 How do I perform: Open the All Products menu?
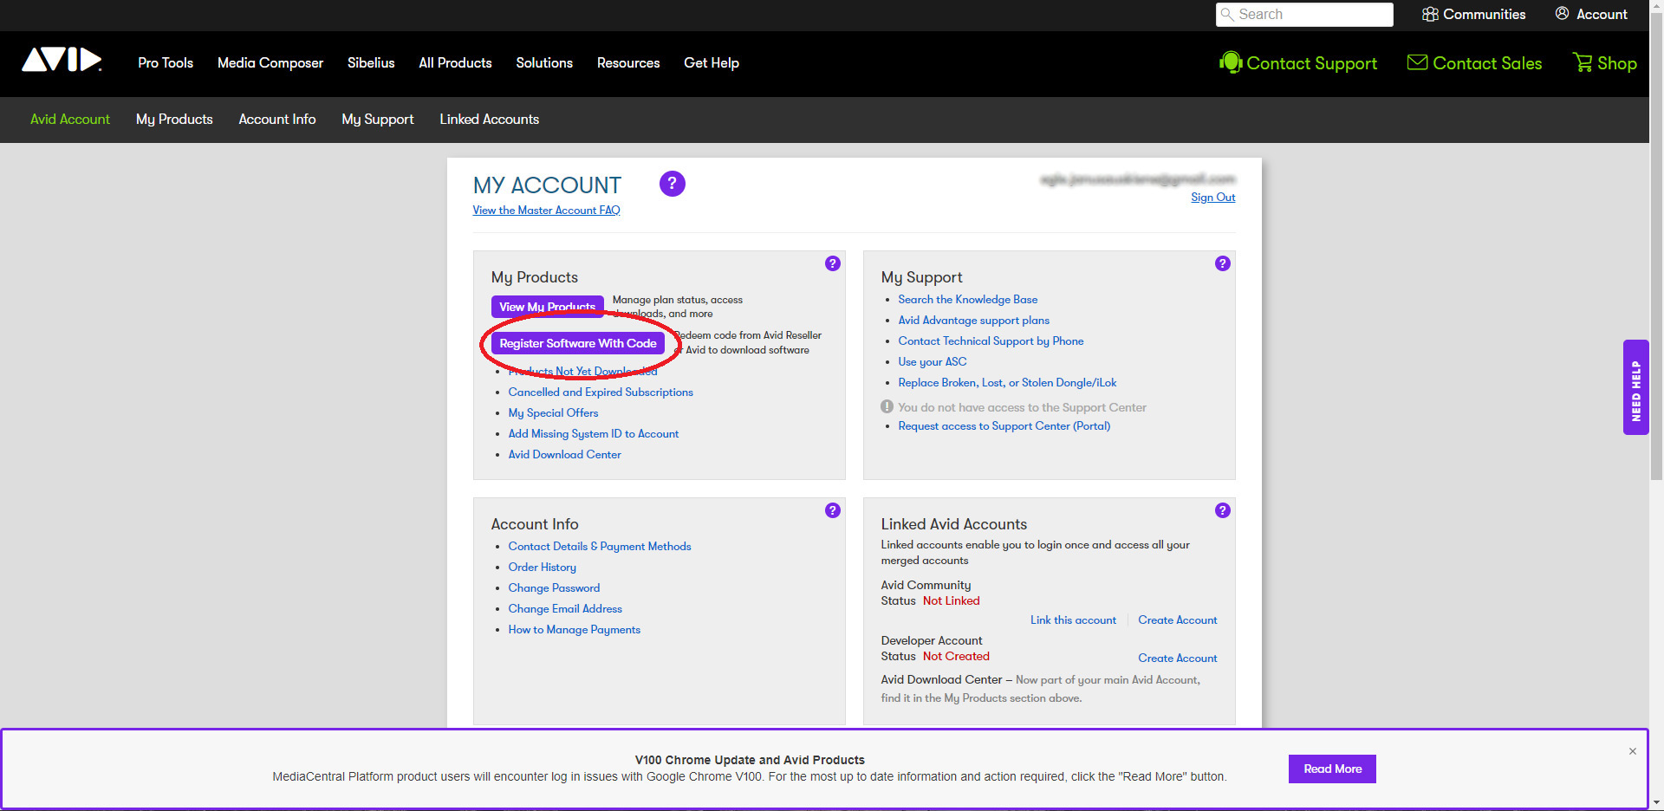tap(455, 63)
